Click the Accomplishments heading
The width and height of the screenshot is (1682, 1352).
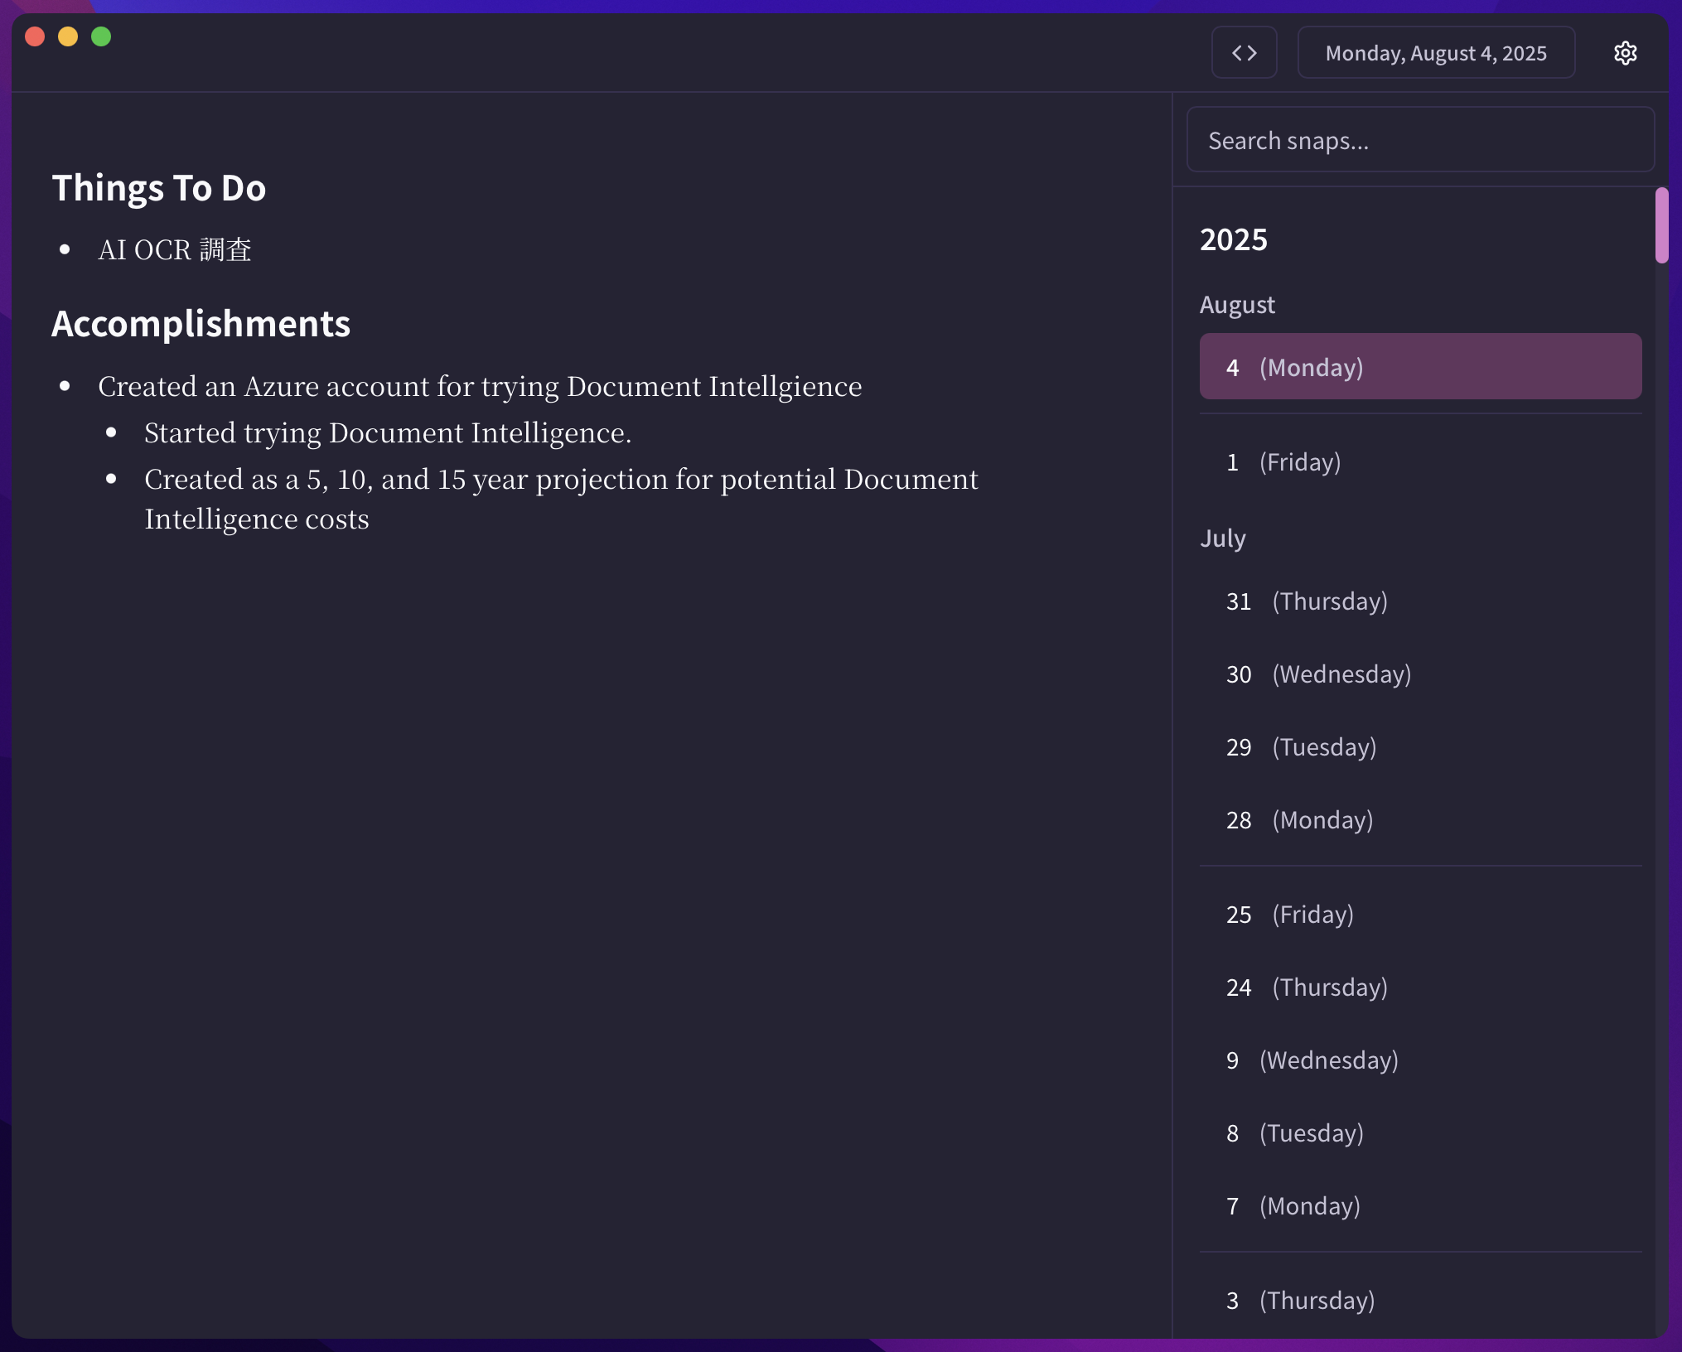[x=201, y=324]
